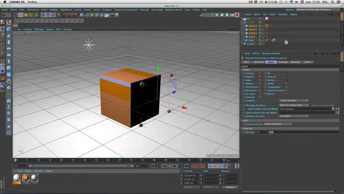344x194 pixels.
Task: Open the Affichage menu of the viewport
Action: pos(39,29)
